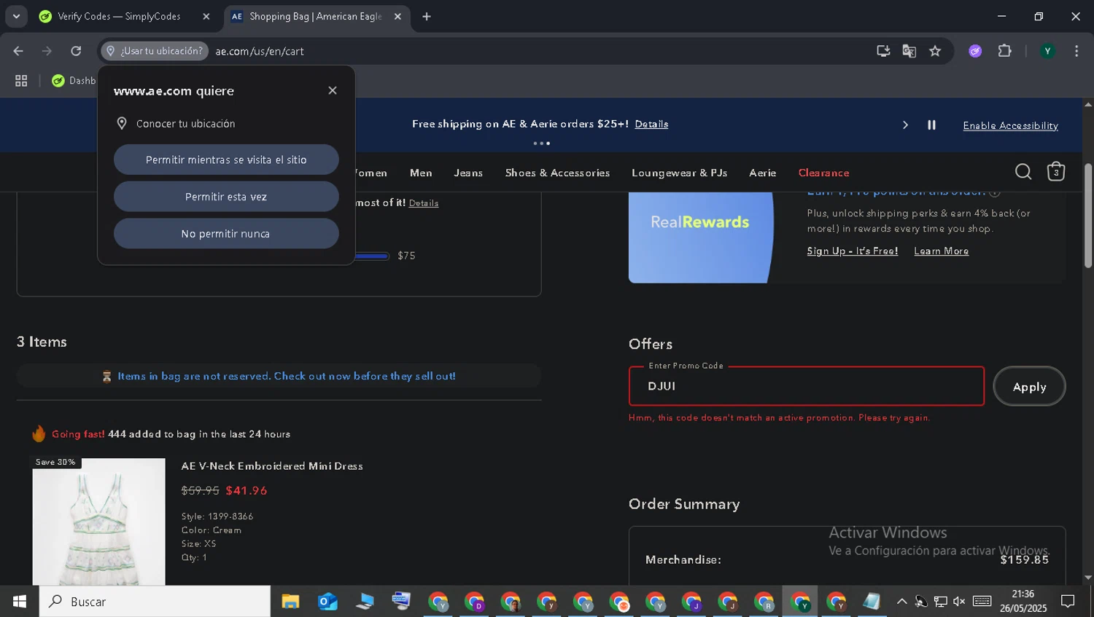
Task: Click the address bar URL
Action: 260,51
